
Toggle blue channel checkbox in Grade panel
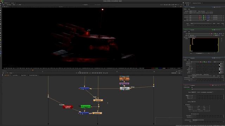click(208, 62)
